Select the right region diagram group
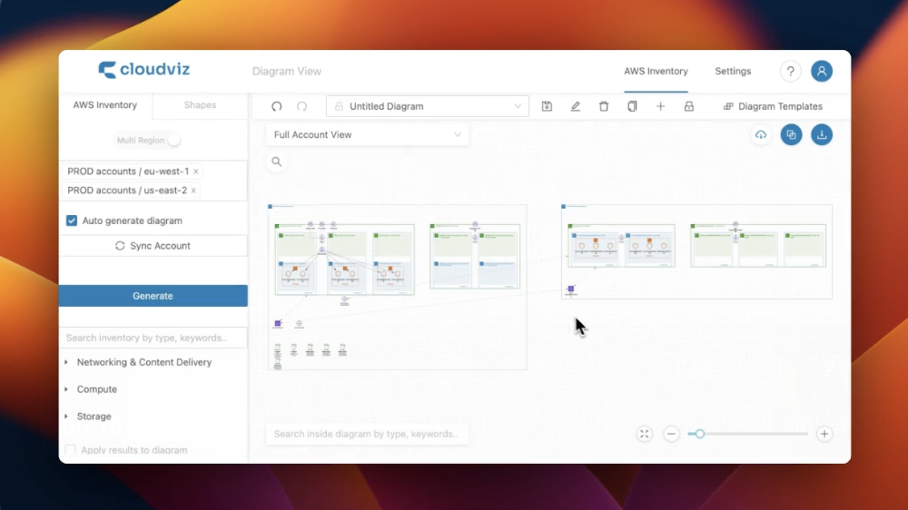This screenshot has height=510, width=908. tap(696, 251)
